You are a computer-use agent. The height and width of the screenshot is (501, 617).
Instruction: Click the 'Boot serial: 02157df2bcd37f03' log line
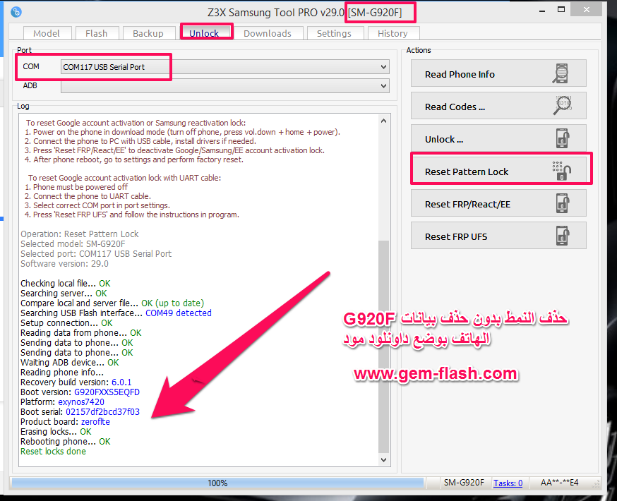point(80,411)
